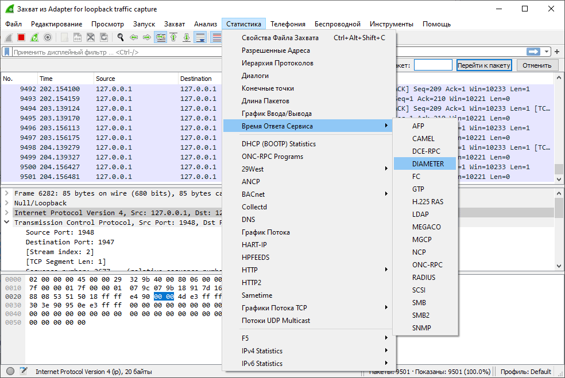Select SMB2 in the submenu

pos(425,315)
